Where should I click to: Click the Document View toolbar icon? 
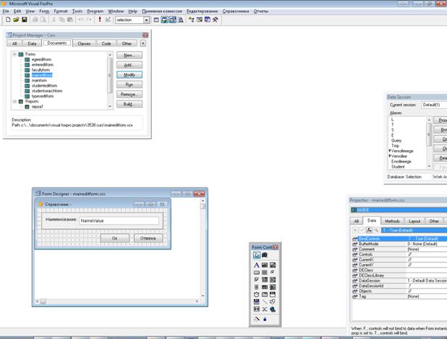click(181, 20)
